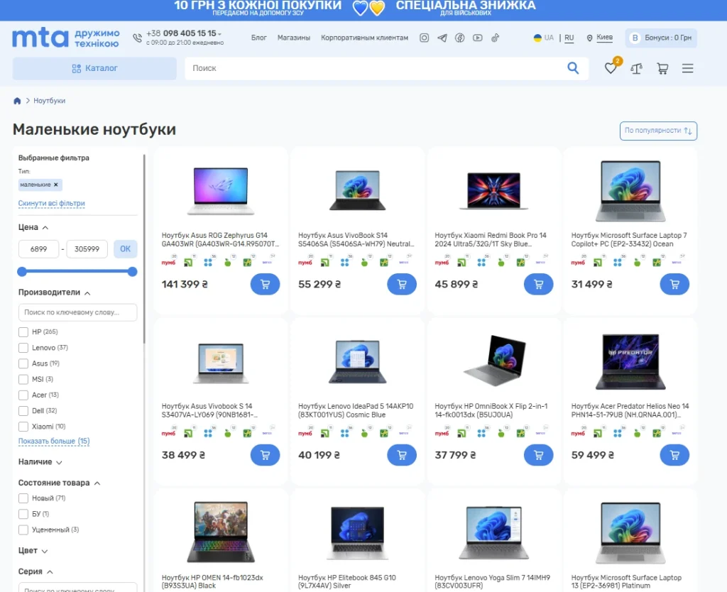Remove the 'маленькие' filter tag

[x=55, y=185]
